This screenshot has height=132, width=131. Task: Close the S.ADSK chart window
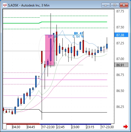(124, 5)
